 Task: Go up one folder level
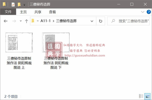point(27,21)
